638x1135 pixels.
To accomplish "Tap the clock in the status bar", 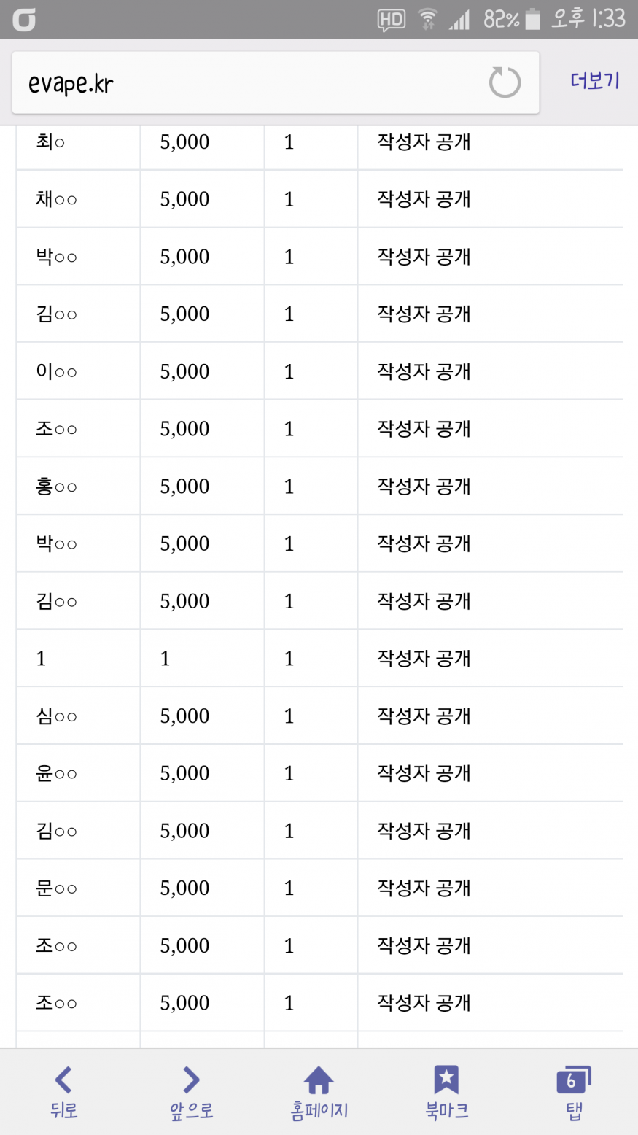I will [588, 19].
